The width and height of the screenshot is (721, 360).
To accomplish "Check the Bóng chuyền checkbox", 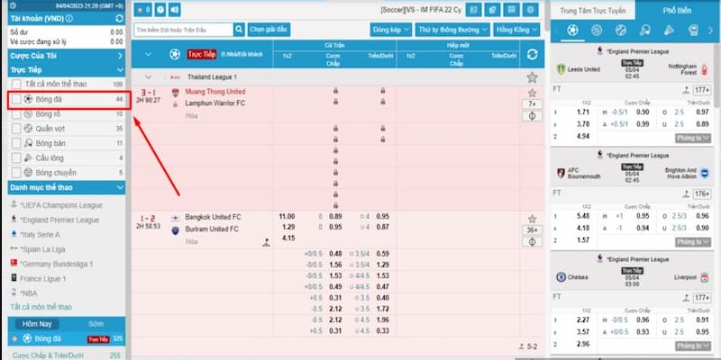I will [16, 173].
